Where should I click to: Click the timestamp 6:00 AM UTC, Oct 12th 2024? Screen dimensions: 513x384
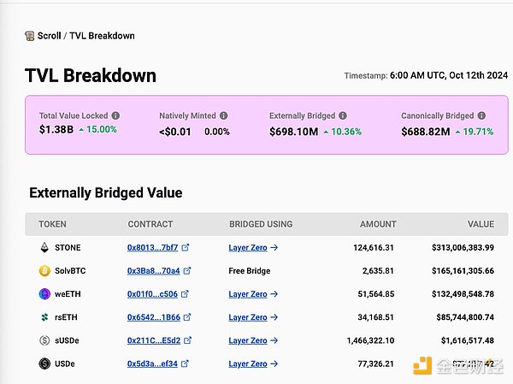click(x=449, y=75)
